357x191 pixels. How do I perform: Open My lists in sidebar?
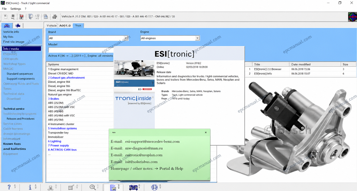8,37
